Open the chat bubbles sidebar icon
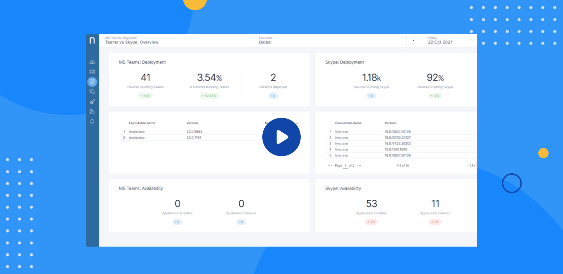The height and width of the screenshot is (274, 563). point(92,92)
